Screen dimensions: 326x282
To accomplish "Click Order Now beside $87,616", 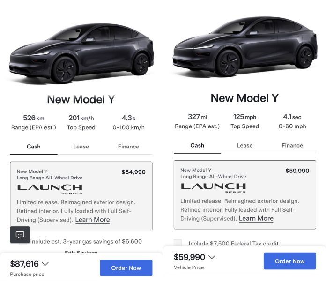I will point(126,268).
